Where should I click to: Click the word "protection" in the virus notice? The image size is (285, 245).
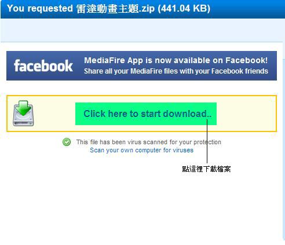pos(207,142)
